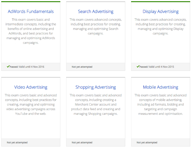Open the AdWords Fundamentals exam title
The width and height of the screenshot is (196, 148).
(x=31, y=12)
